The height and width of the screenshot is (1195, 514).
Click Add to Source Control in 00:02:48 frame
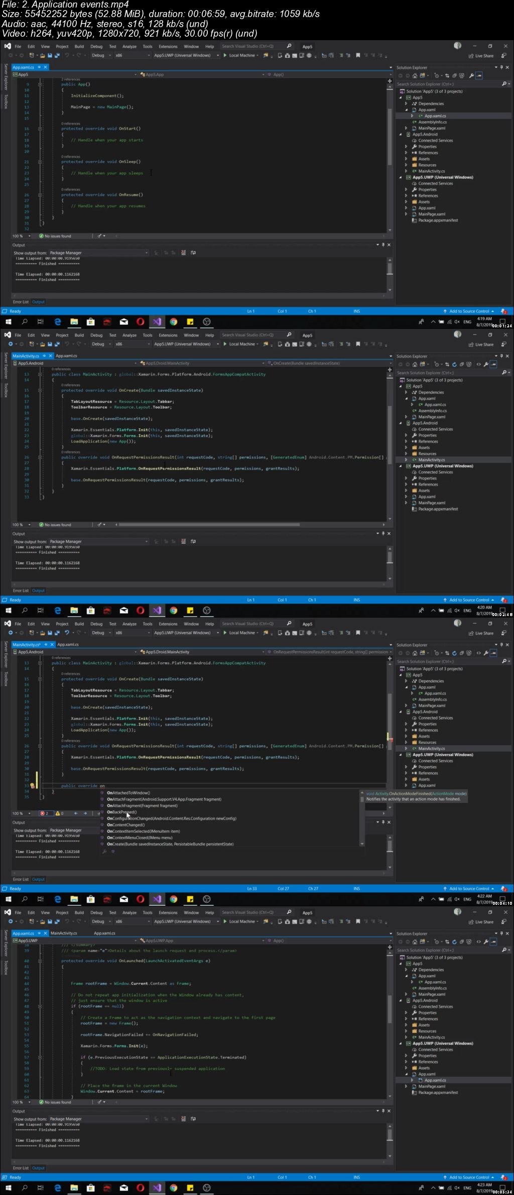[x=469, y=600]
